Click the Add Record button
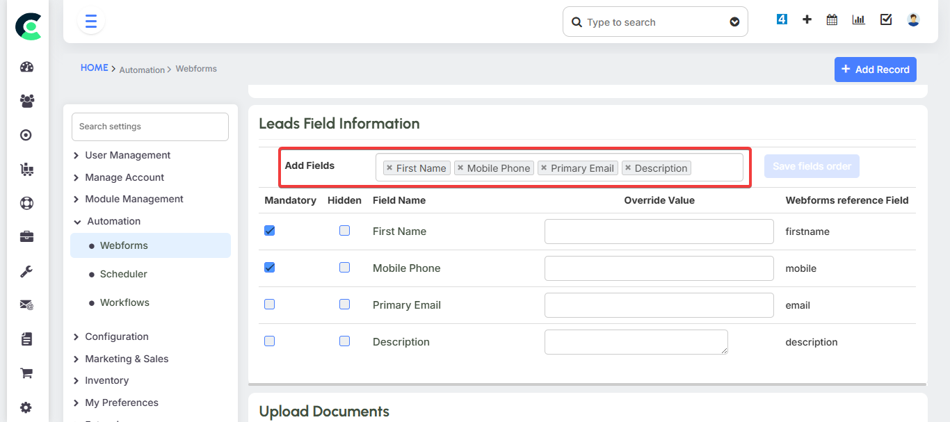This screenshot has height=422, width=950. [x=875, y=69]
